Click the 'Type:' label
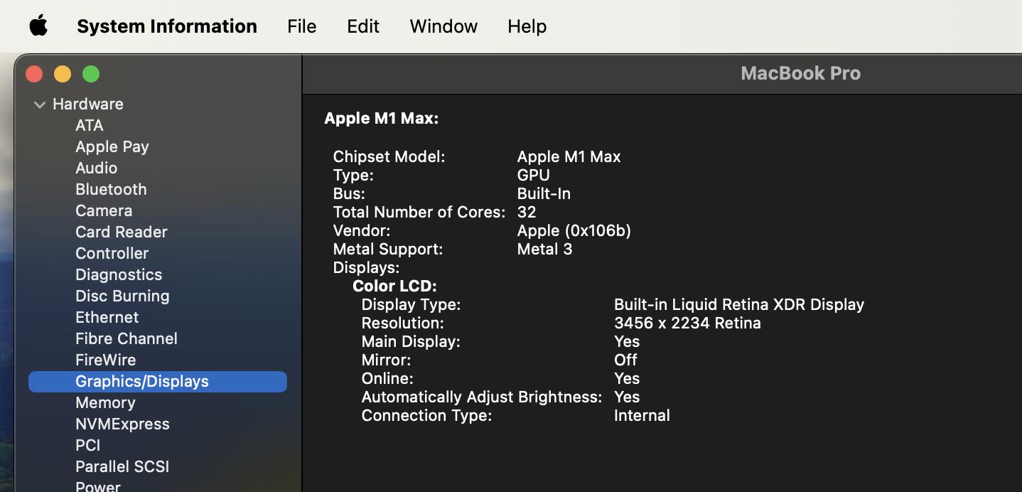 pyautogui.click(x=353, y=175)
